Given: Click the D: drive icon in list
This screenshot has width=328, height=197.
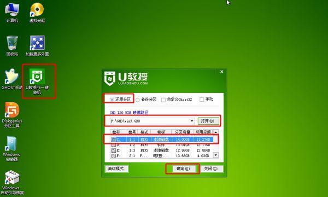Looking at the screenshot, I should tap(114, 145).
